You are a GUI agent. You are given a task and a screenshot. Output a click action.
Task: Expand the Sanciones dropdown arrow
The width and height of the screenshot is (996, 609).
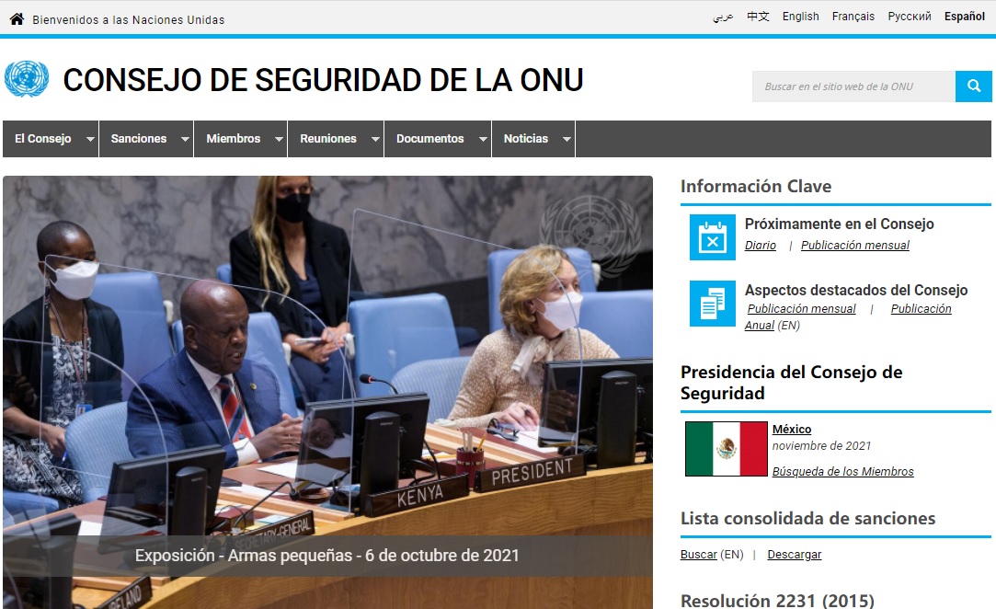(185, 139)
